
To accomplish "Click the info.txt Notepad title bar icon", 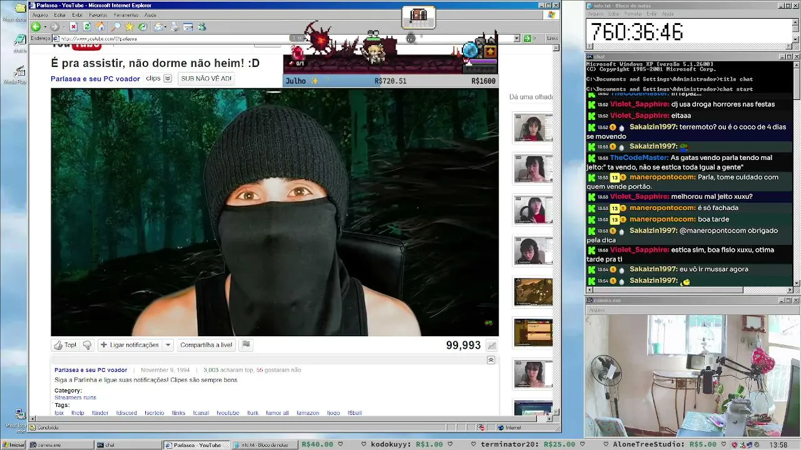I will (x=589, y=6).
